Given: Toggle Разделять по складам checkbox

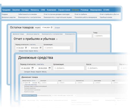Looking at the screenshot, I should [23, 92].
